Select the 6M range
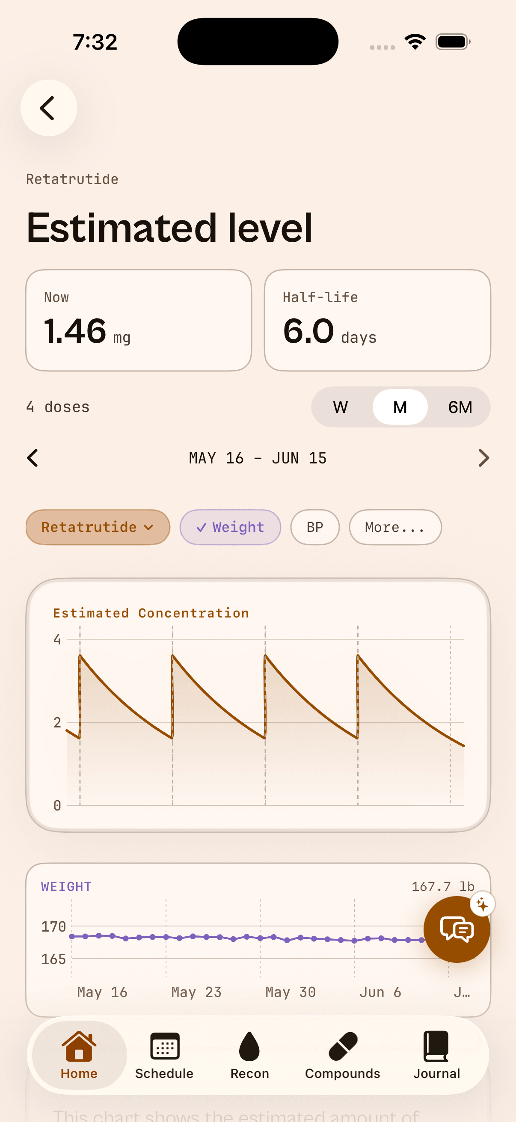This screenshot has width=516, height=1122. [x=460, y=407]
